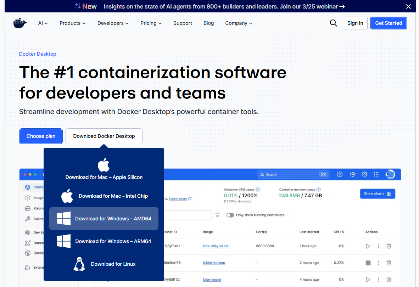Expand the AI menu
The width and height of the screenshot is (419, 287).
(x=43, y=23)
